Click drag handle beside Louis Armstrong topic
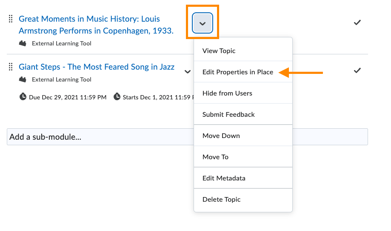This screenshot has height=231, width=391. click(11, 19)
